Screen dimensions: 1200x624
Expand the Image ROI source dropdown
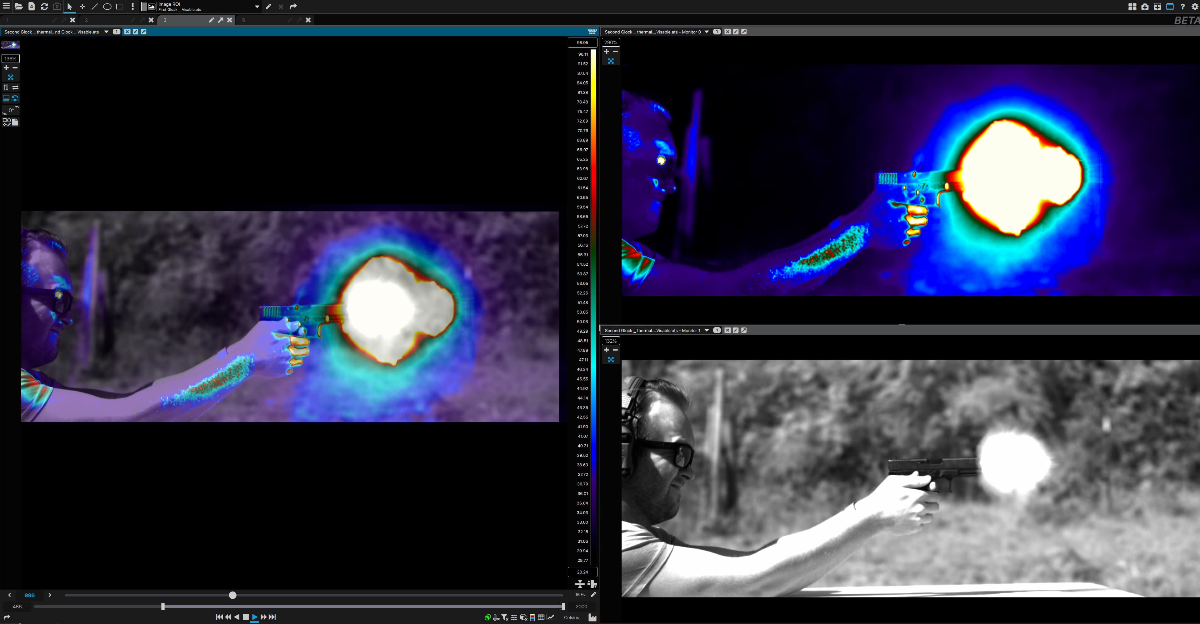coord(257,7)
